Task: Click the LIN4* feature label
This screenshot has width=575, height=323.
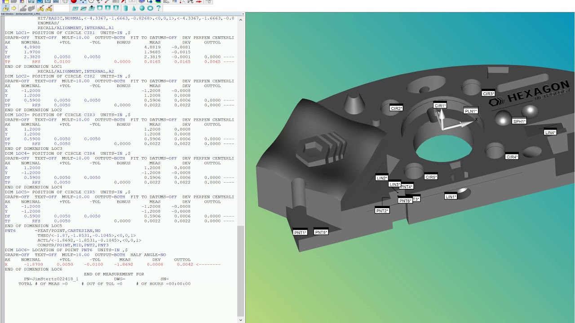Action: (x=550, y=133)
